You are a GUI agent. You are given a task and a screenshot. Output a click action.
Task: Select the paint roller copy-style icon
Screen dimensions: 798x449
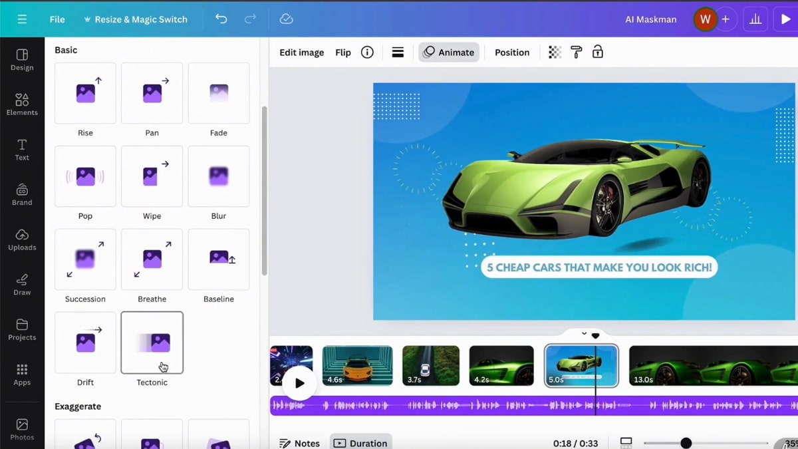click(576, 52)
